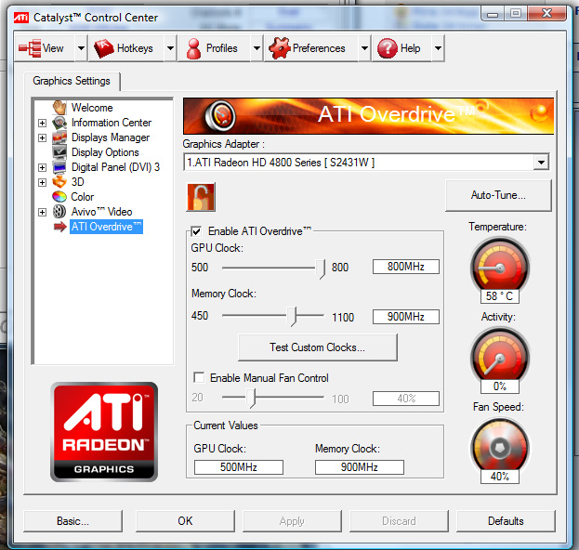Open the Hotkeys dropdown arrow
The height and width of the screenshot is (550, 579).
170,48
